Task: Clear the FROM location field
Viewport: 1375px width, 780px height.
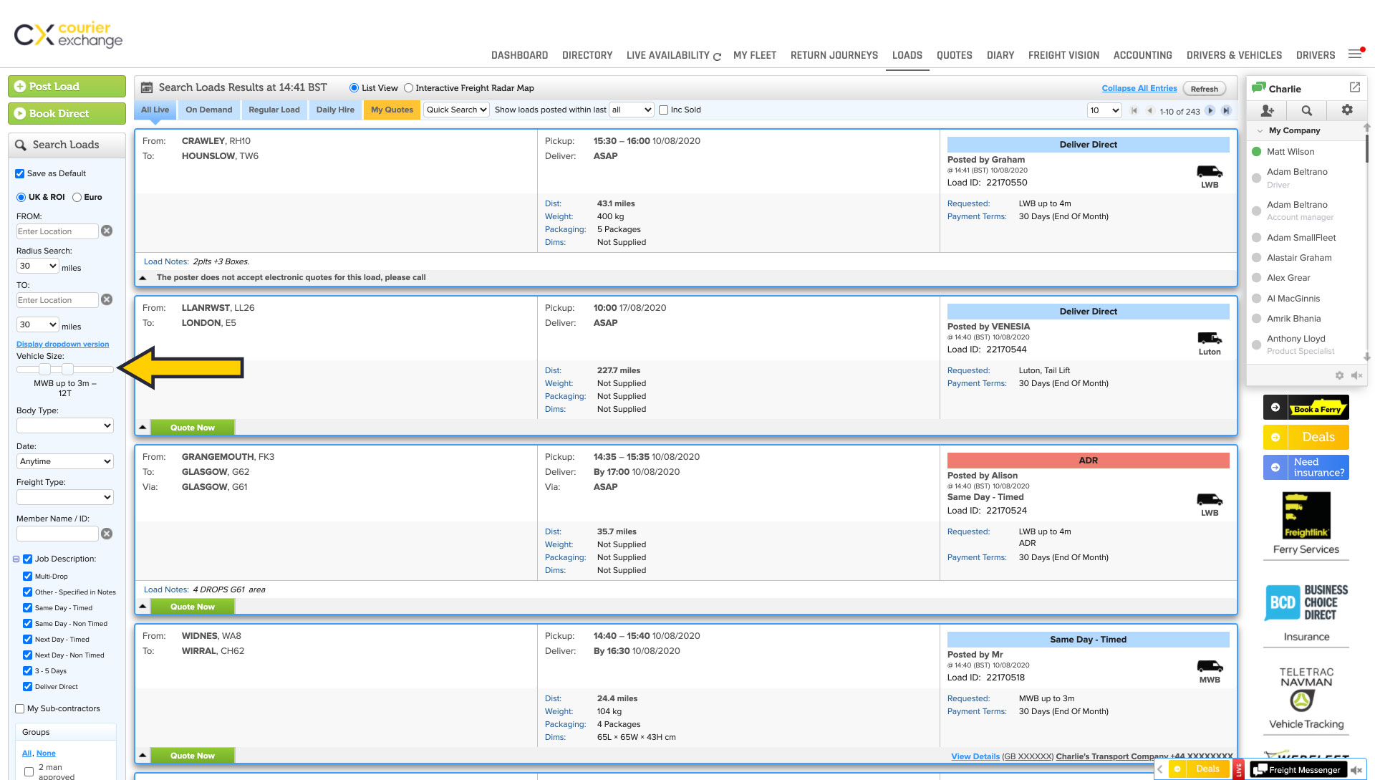Action: 107,231
